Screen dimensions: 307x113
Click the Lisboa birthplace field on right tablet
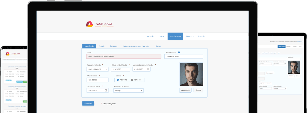(265, 88)
